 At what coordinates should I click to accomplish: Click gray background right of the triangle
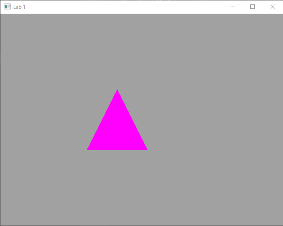tap(212, 124)
